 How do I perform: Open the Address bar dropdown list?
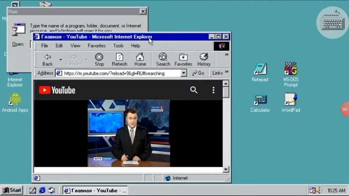coord(184,73)
